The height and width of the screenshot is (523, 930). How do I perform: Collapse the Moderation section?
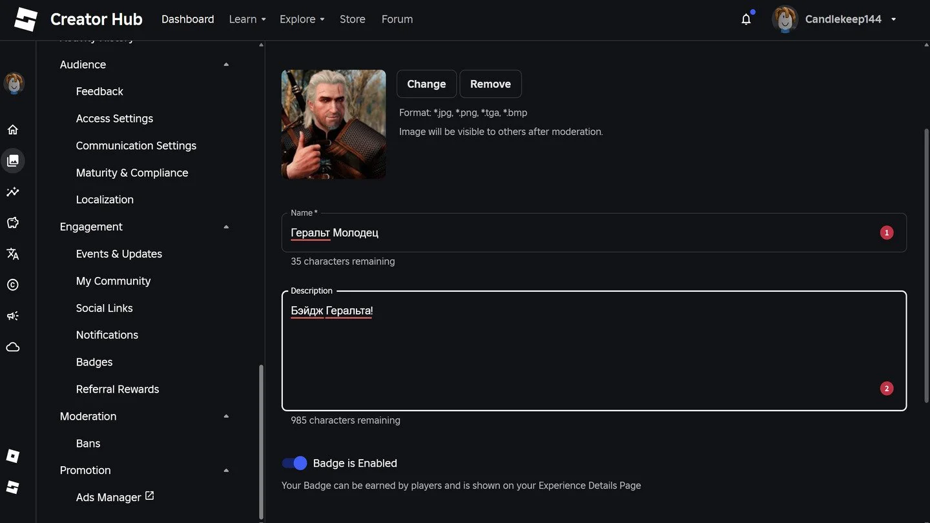pyautogui.click(x=226, y=416)
